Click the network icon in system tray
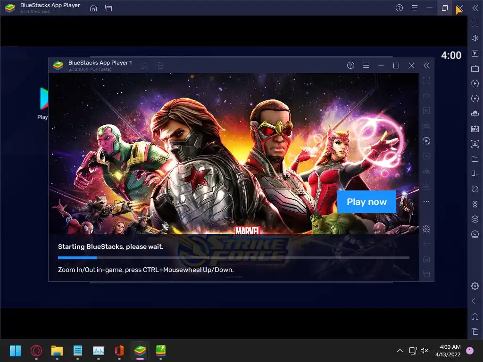 [413, 351]
